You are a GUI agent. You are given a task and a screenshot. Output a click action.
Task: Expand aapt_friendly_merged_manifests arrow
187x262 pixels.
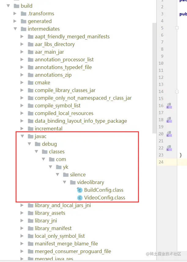[22, 37]
